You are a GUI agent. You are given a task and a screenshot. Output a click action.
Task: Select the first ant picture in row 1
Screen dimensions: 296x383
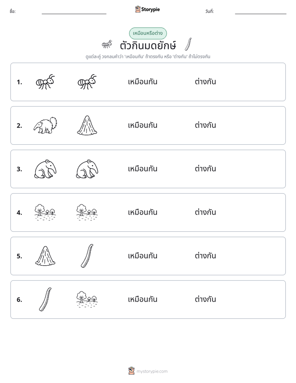[x=45, y=82]
